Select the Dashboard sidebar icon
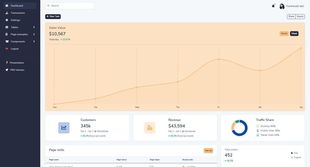The image size is (310, 167). [6, 5]
